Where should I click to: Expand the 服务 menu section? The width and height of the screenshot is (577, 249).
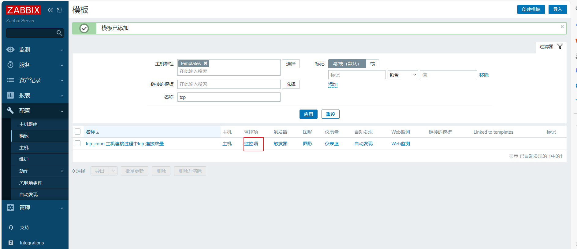(35, 65)
